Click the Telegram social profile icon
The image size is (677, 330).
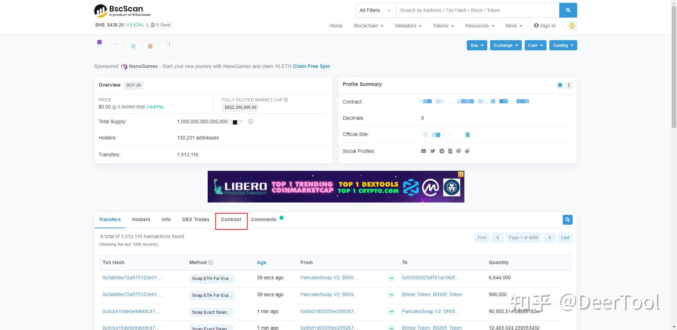click(x=442, y=151)
